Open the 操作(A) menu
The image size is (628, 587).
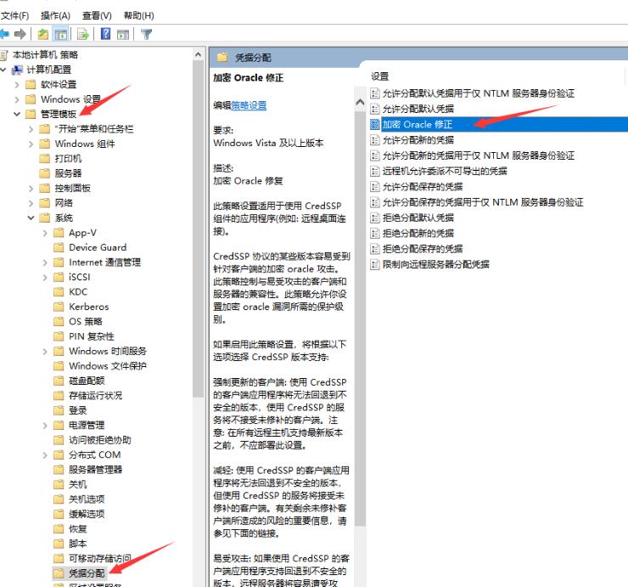[x=55, y=15]
